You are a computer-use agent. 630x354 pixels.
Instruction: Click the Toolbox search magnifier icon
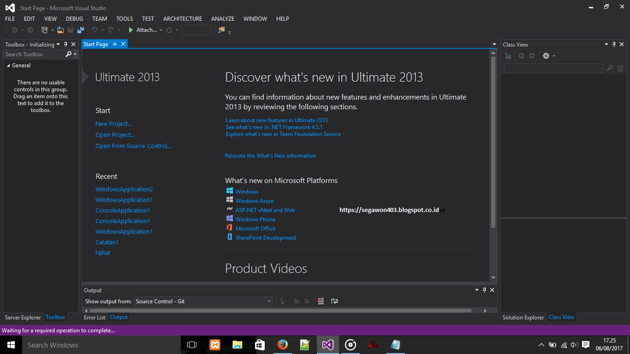[x=69, y=54]
